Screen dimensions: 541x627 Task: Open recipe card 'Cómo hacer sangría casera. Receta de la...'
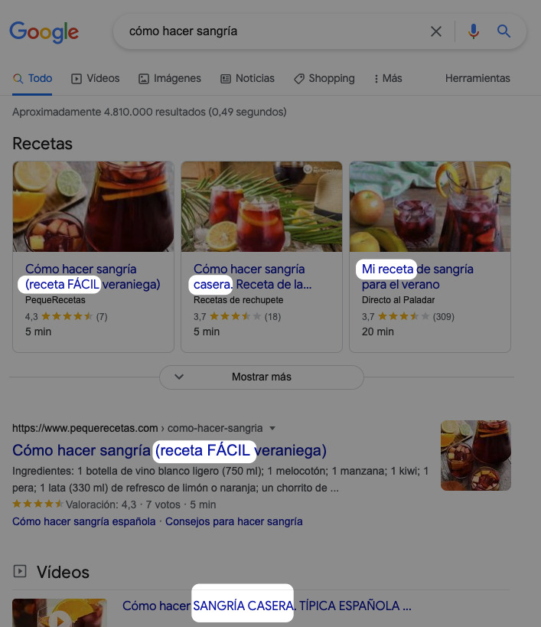click(x=253, y=276)
